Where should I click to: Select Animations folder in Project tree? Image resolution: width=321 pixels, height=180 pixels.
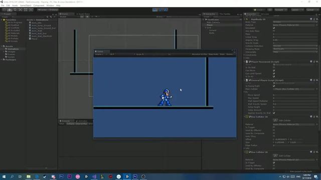[x=14, y=49]
